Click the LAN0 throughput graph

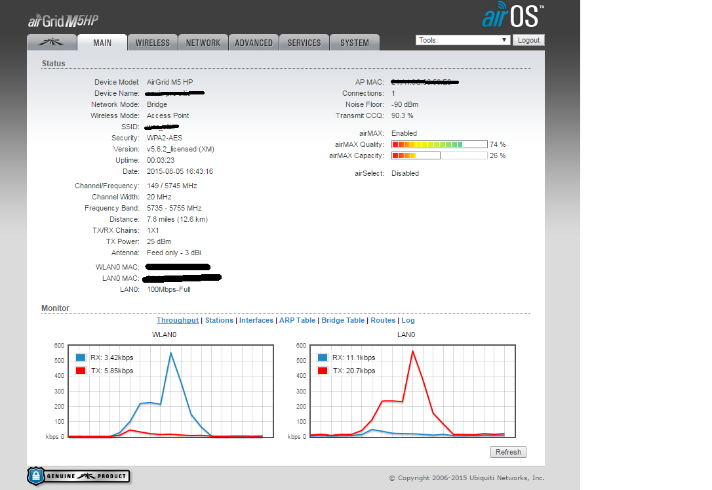[413, 391]
